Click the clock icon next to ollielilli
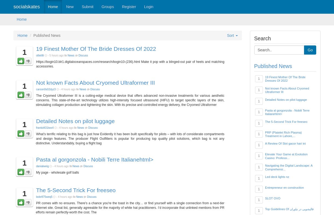This screenshot has height=215, width=334. 46,55
